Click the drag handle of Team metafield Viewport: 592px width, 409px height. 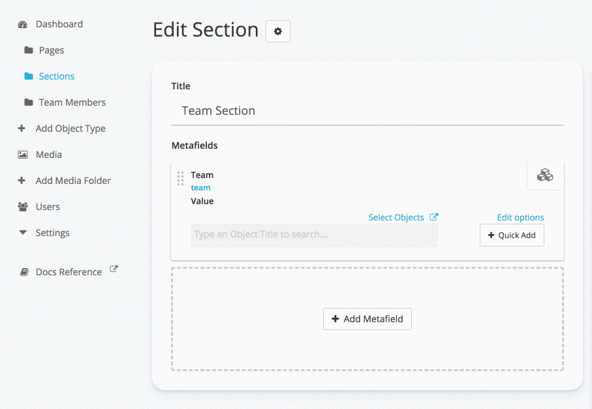click(181, 178)
